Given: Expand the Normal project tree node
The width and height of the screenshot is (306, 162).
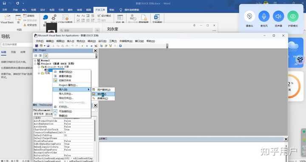Looking at the screenshot, I should point(35,60).
